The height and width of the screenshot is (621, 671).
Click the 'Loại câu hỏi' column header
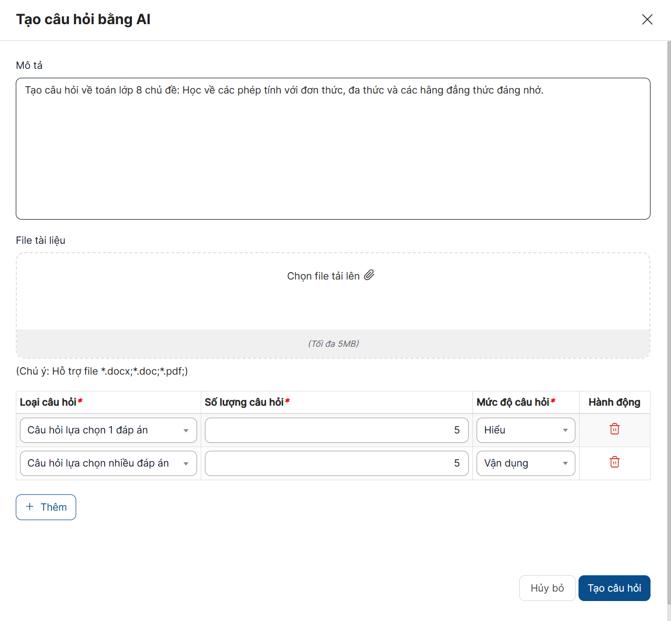tap(48, 402)
